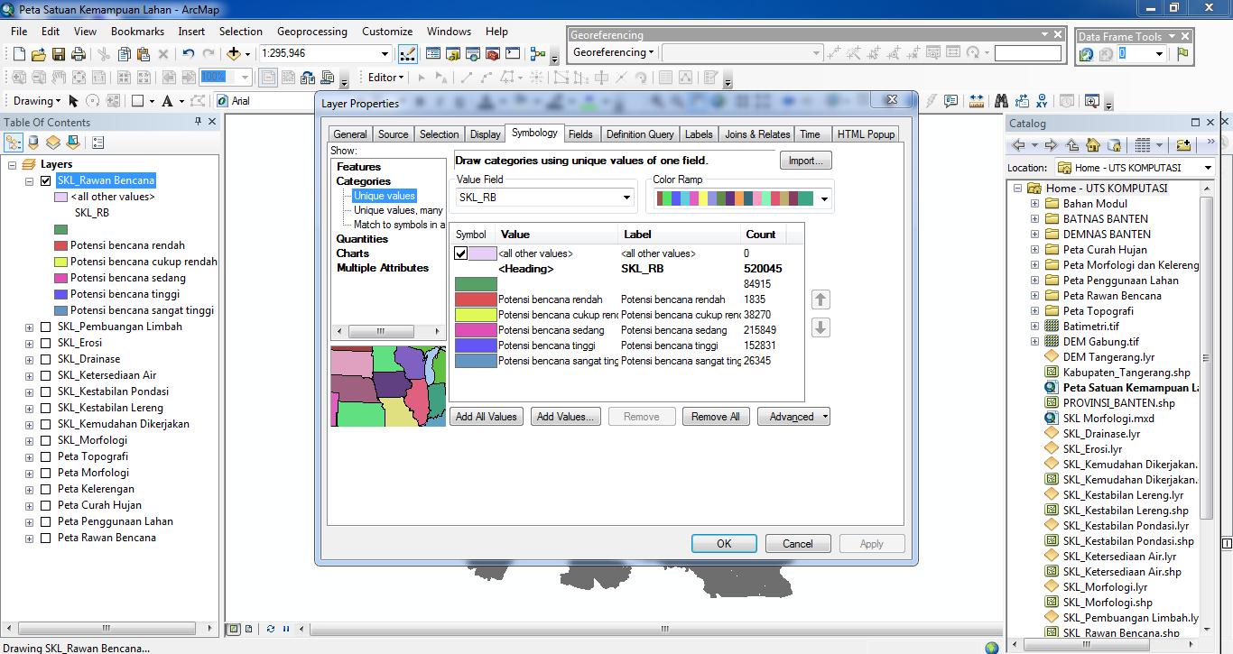Open the Bookmarks menu

[137, 31]
